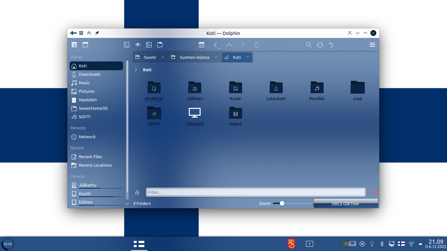This screenshot has width=447, height=251.
Task: Click the 260,5 GiB free space bar
Action: (346, 203)
